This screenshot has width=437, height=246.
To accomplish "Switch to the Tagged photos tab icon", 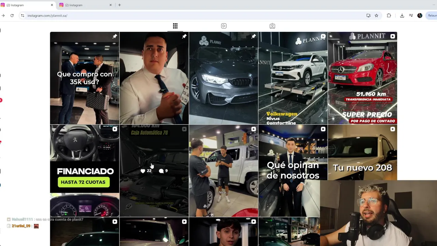I will pyautogui.click(x=272, y=26).
